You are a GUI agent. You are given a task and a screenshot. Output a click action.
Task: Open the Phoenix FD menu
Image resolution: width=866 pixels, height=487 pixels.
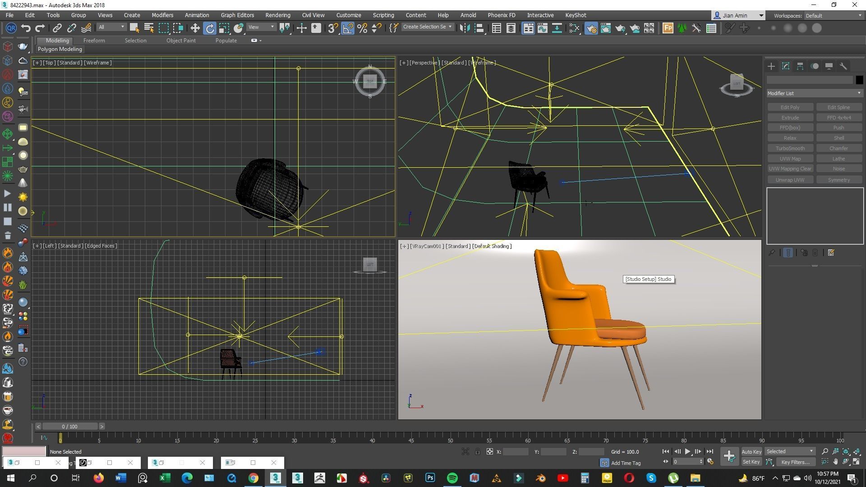click(x=501, y=15)
